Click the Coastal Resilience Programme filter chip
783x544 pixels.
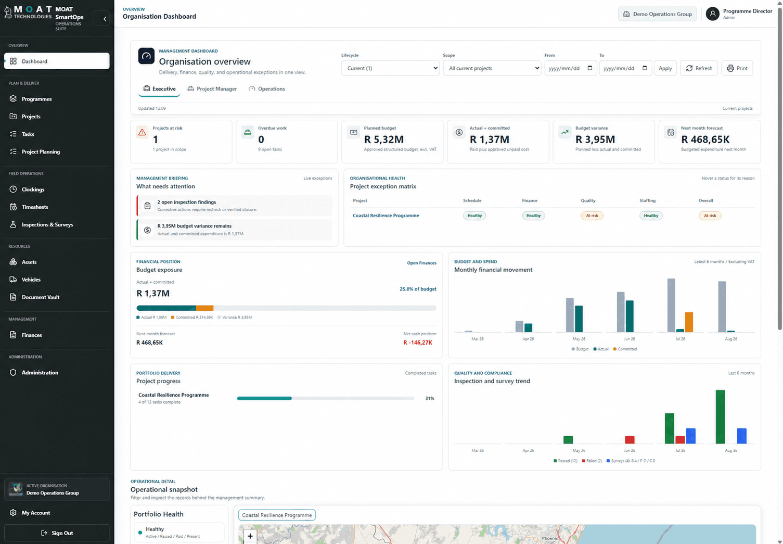point(277,515)
